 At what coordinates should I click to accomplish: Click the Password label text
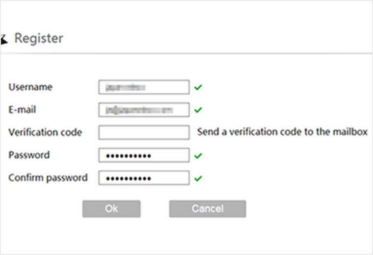click(29, 155)
